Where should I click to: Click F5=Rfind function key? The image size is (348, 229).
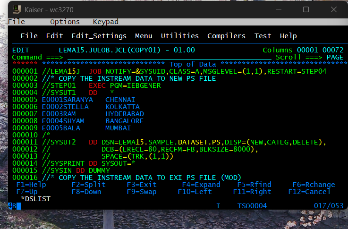pyautogui.click(x=255, y=185)
